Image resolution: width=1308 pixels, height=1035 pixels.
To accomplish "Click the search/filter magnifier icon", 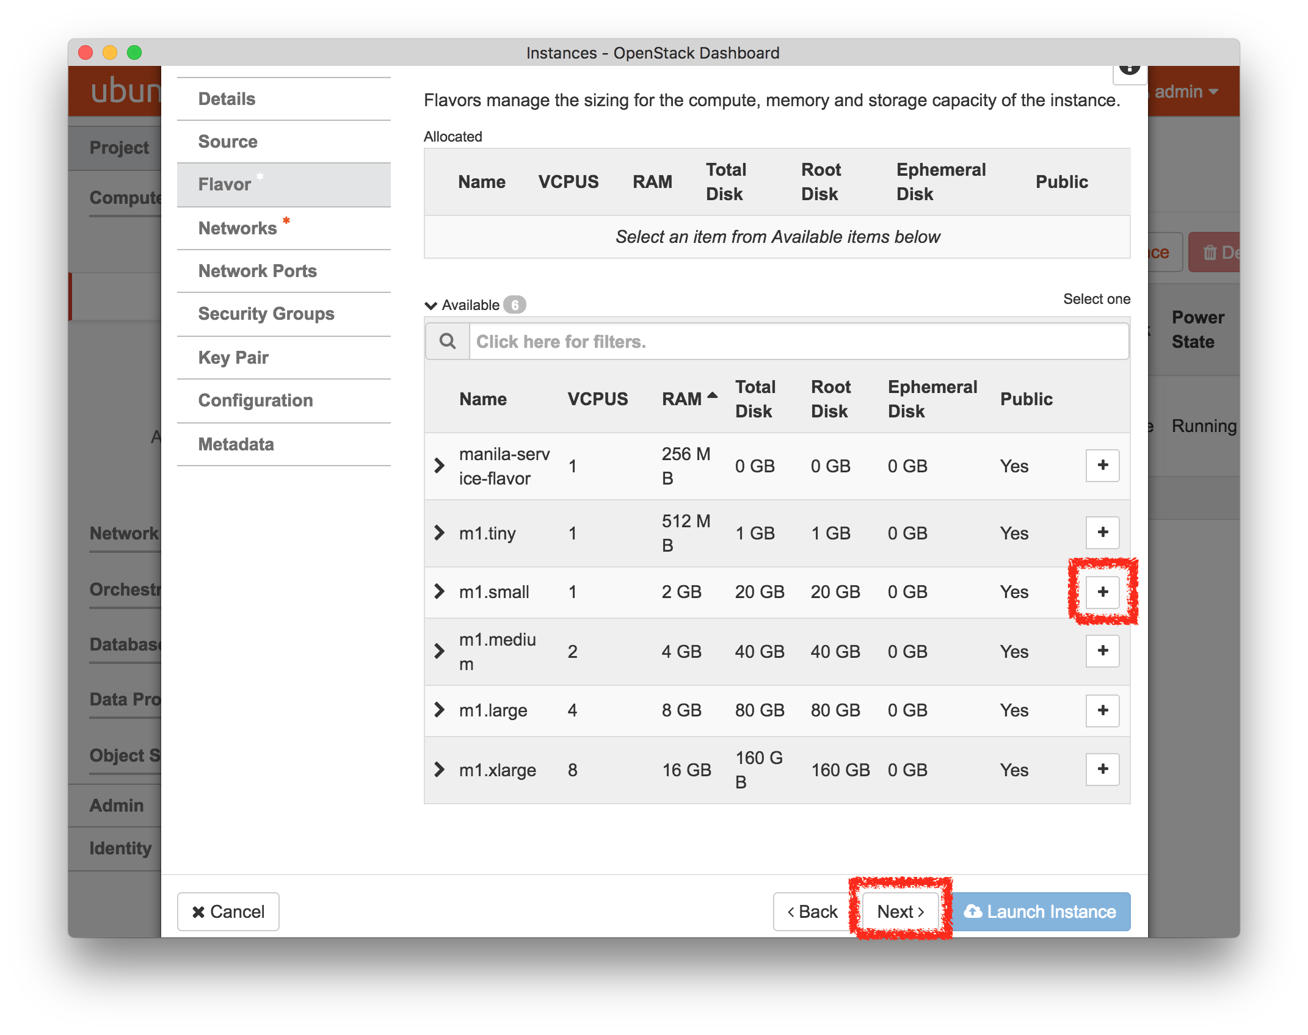I will click(447, 342).
